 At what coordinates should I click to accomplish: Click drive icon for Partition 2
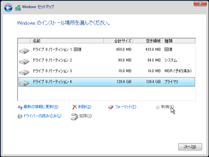[24, 61]
